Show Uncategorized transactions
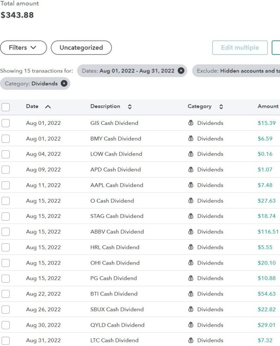The width and height of the screenshot is (280, 346). (x=81, y=48)
